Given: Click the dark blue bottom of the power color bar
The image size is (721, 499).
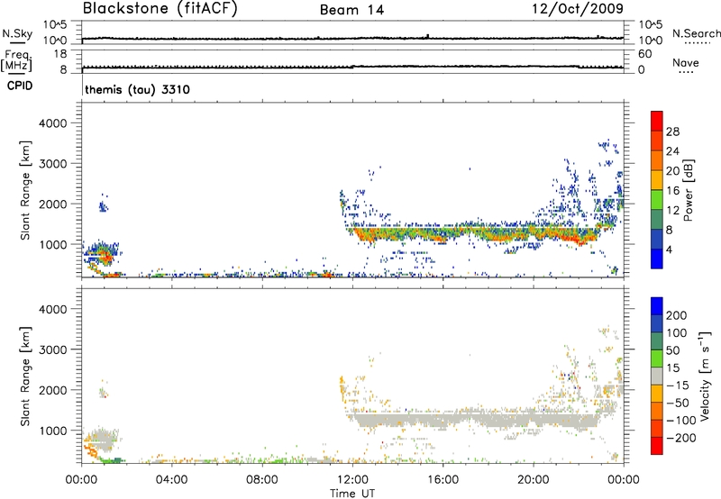Looking at the screenshot, I should 657,259.
